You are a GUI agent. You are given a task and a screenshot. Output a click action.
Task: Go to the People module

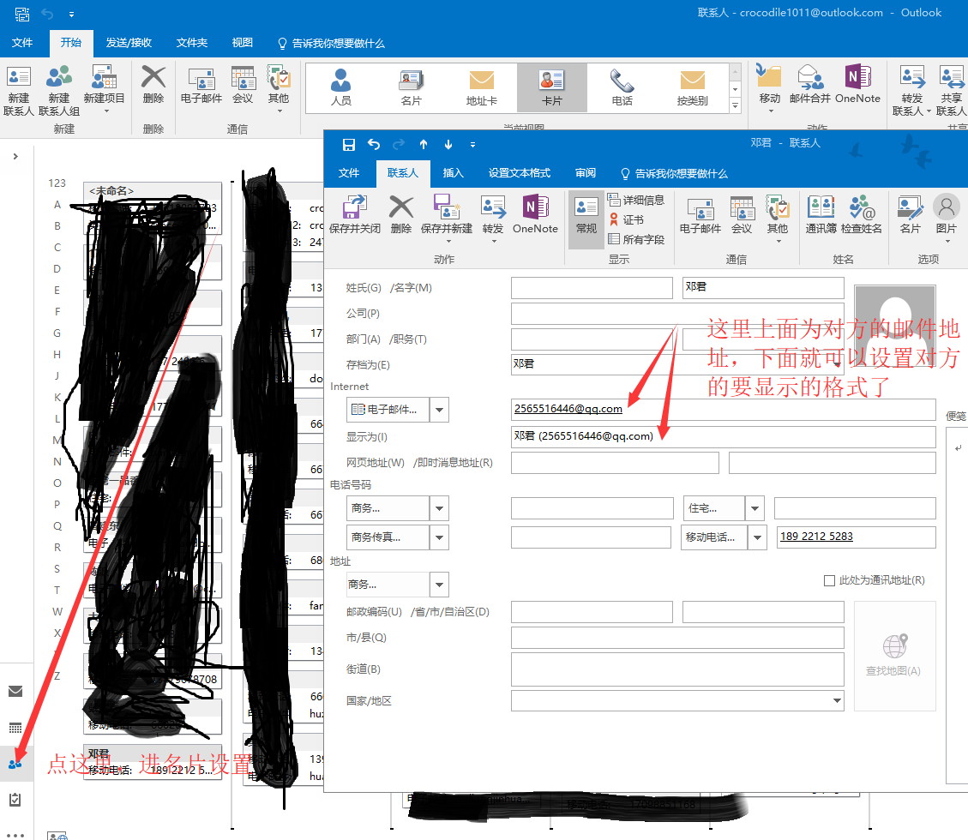[15, 764]
